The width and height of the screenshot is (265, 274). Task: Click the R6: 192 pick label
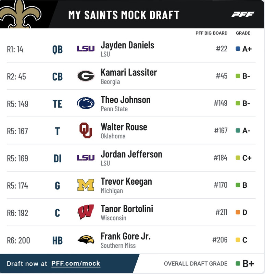[x=17, y=213]
